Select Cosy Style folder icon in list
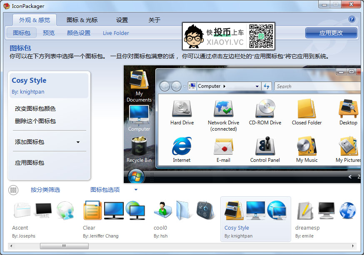This screenshot has width=364, height=255. point(234,210)
